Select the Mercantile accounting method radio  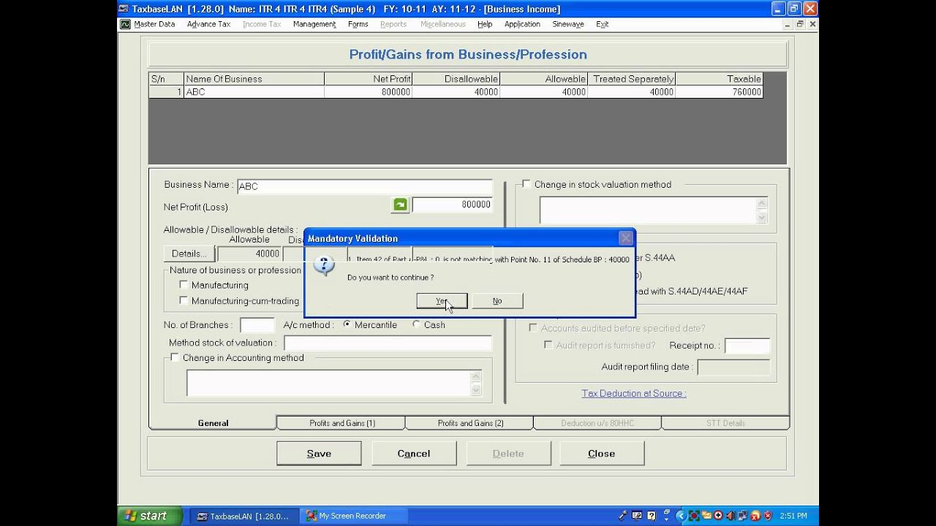(x=347, y=324)
